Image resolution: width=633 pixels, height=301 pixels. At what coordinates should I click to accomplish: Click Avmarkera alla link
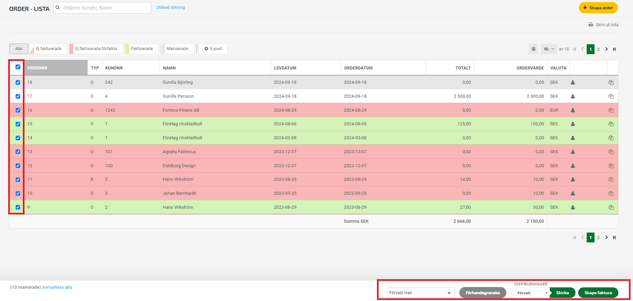tap(57, 287)
